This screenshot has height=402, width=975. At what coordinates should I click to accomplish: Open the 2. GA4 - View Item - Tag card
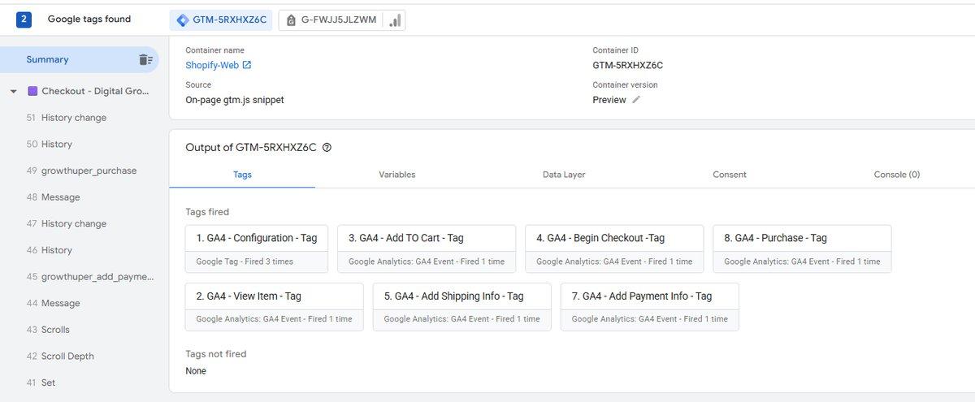(x=275, y=307)
